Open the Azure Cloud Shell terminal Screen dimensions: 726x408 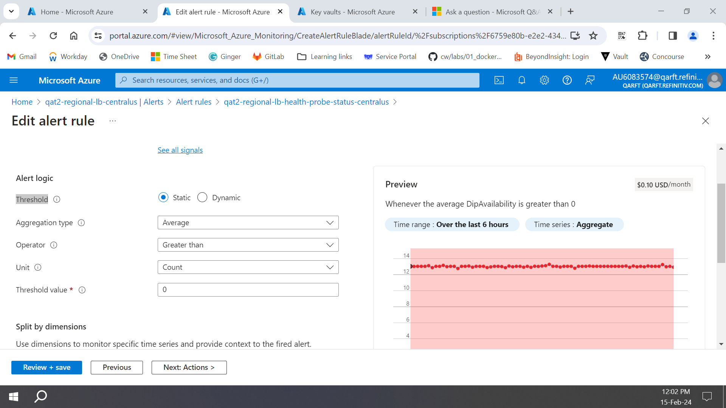tap(499, 80)
